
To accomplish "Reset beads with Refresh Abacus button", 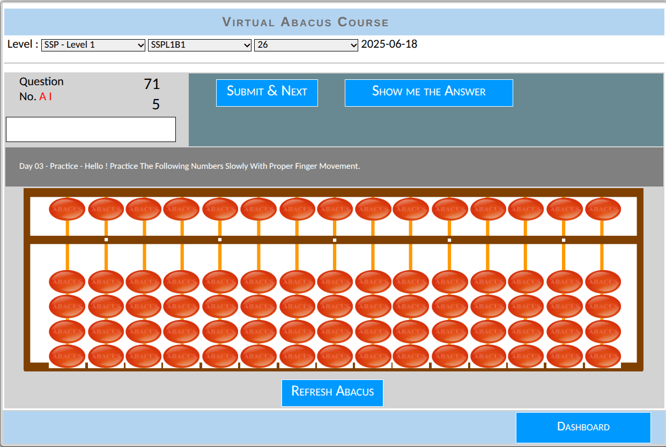I will coord(332,393).
